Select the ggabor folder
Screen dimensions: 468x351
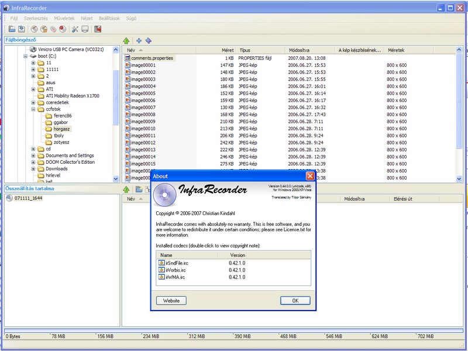[61, 122]
